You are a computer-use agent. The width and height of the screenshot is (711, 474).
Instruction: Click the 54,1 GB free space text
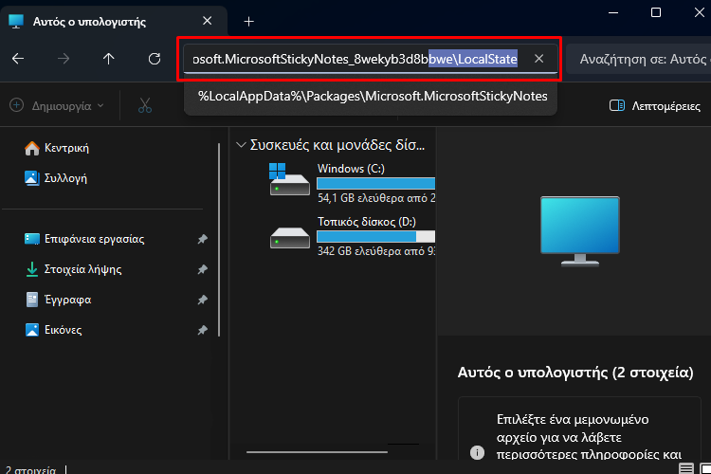tap(376, 198)
